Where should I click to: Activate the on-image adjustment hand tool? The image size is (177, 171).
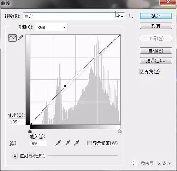[x=13, y=143]
